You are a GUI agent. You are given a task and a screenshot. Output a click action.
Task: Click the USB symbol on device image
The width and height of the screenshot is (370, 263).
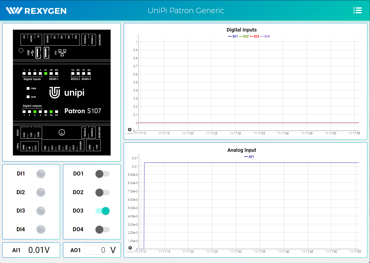coord(32,53)
